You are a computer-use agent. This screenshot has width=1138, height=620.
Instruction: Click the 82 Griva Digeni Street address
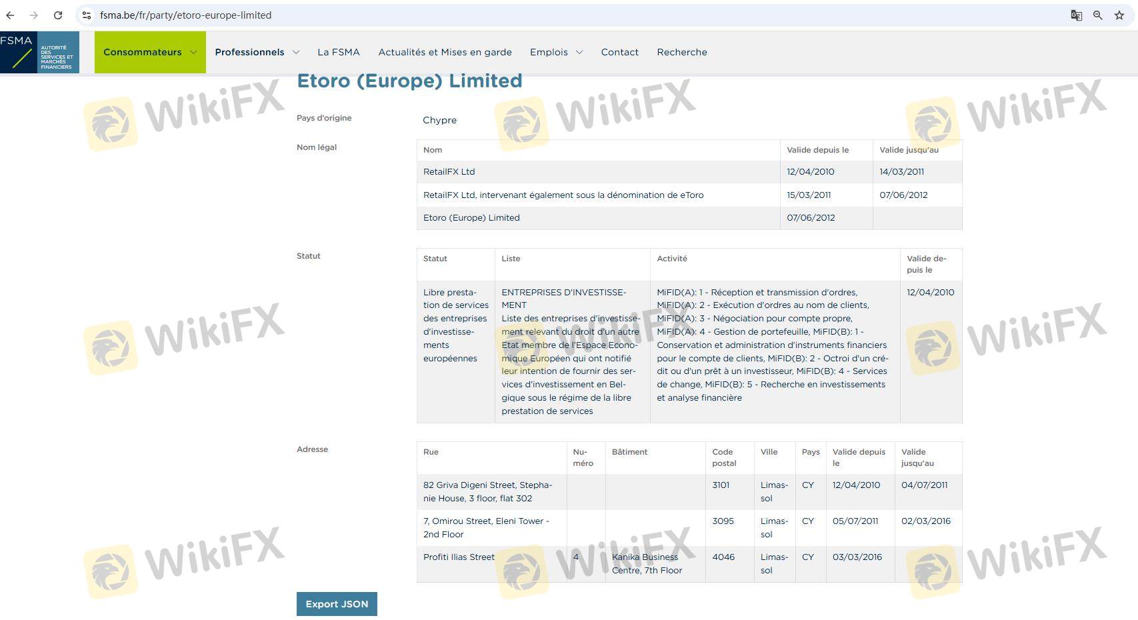coord(488,492)
